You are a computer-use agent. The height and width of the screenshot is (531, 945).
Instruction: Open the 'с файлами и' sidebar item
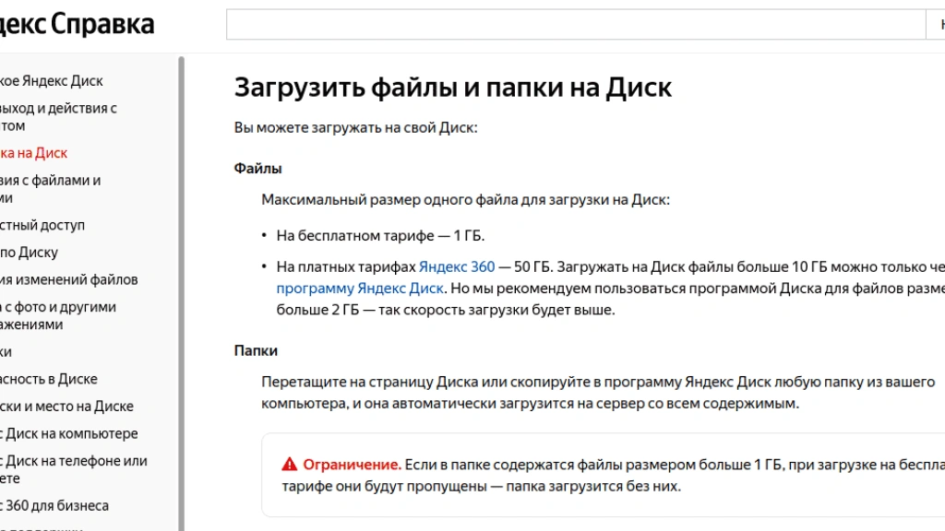(50, 189)
